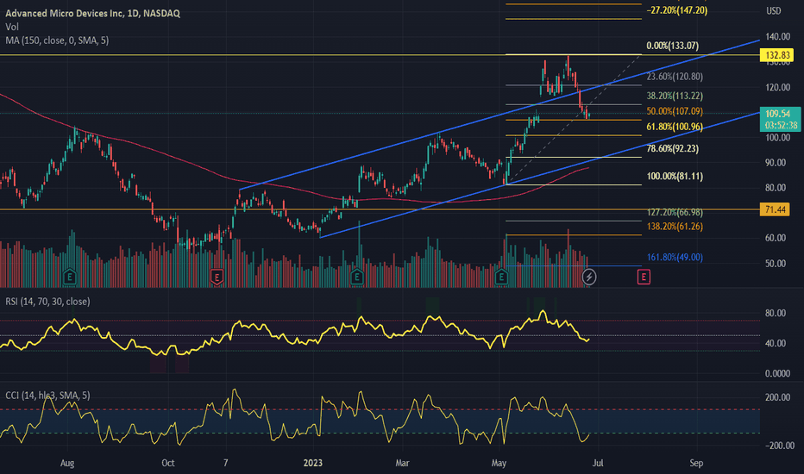Click the 120.00 price axis label

[778, 87]
